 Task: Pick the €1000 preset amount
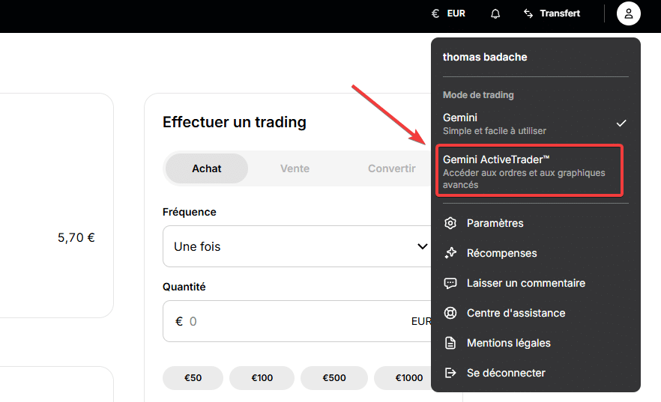coord(404,378)
